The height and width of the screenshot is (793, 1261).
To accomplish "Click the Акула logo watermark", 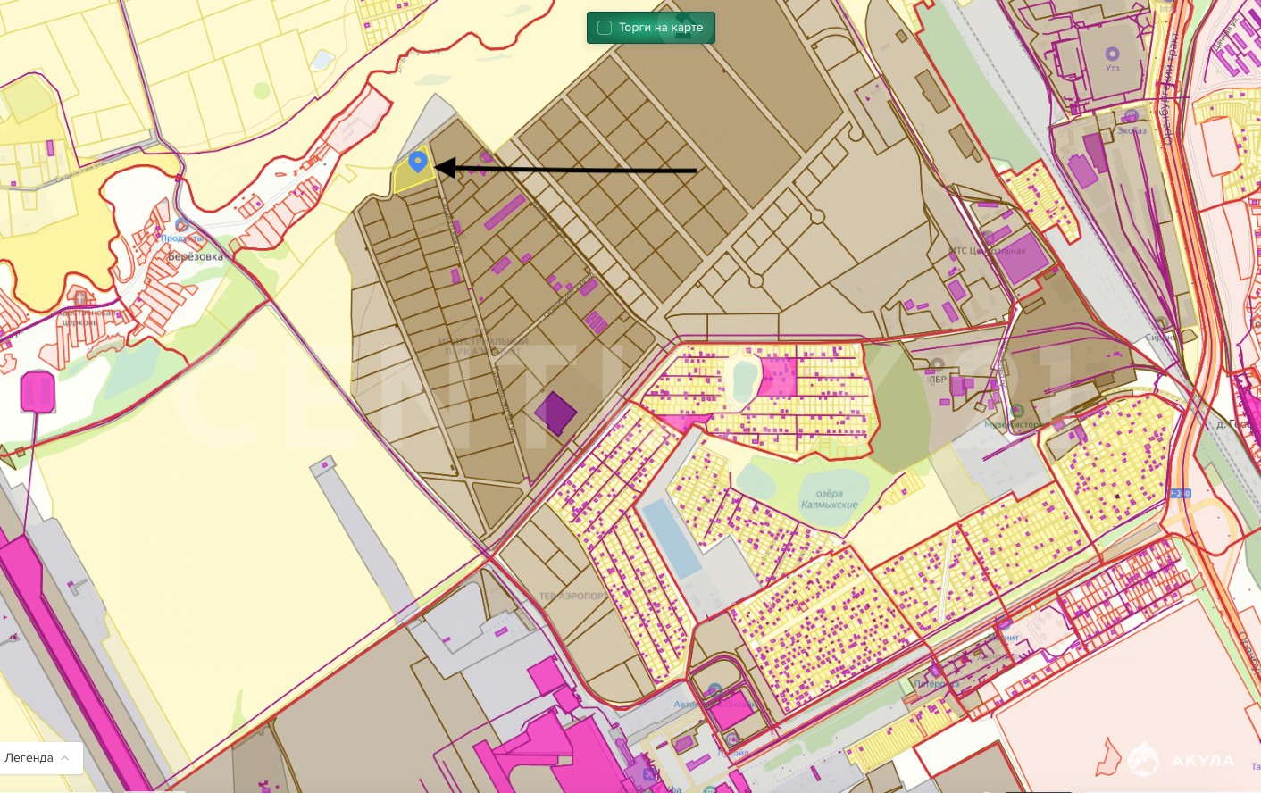I will pyautogui.click(x=1181, y=761).
